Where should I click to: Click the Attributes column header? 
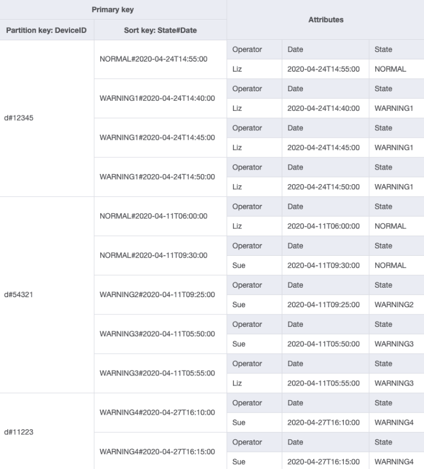[324, 20]
